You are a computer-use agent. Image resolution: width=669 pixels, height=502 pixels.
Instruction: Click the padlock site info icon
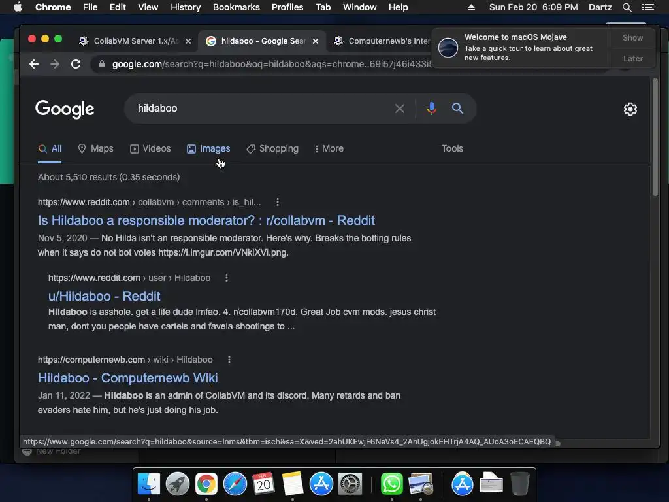[101, 64]
